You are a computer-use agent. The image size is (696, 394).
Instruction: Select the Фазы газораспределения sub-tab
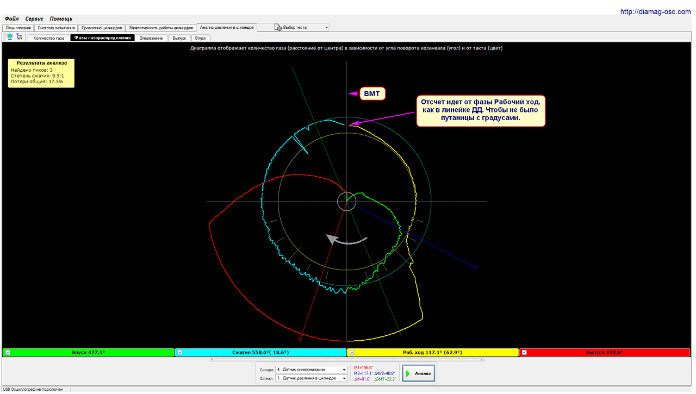point(102,38)
